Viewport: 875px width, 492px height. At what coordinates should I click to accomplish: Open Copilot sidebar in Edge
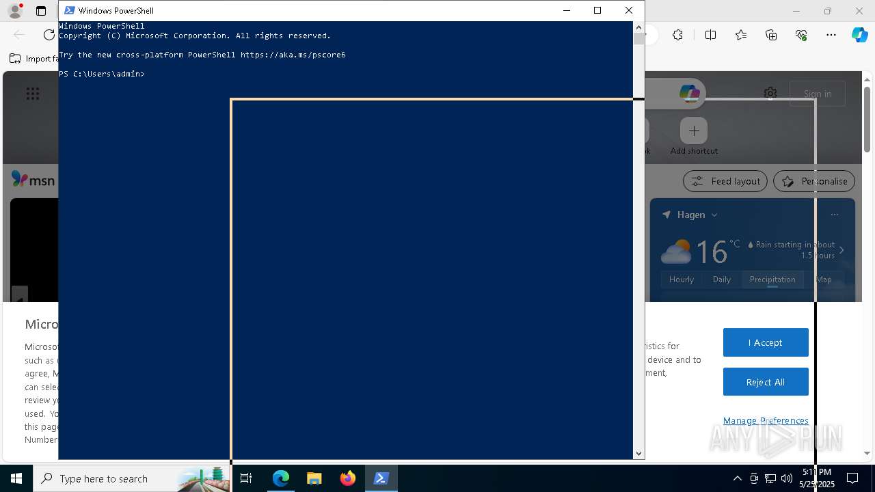tap(860, 35)
